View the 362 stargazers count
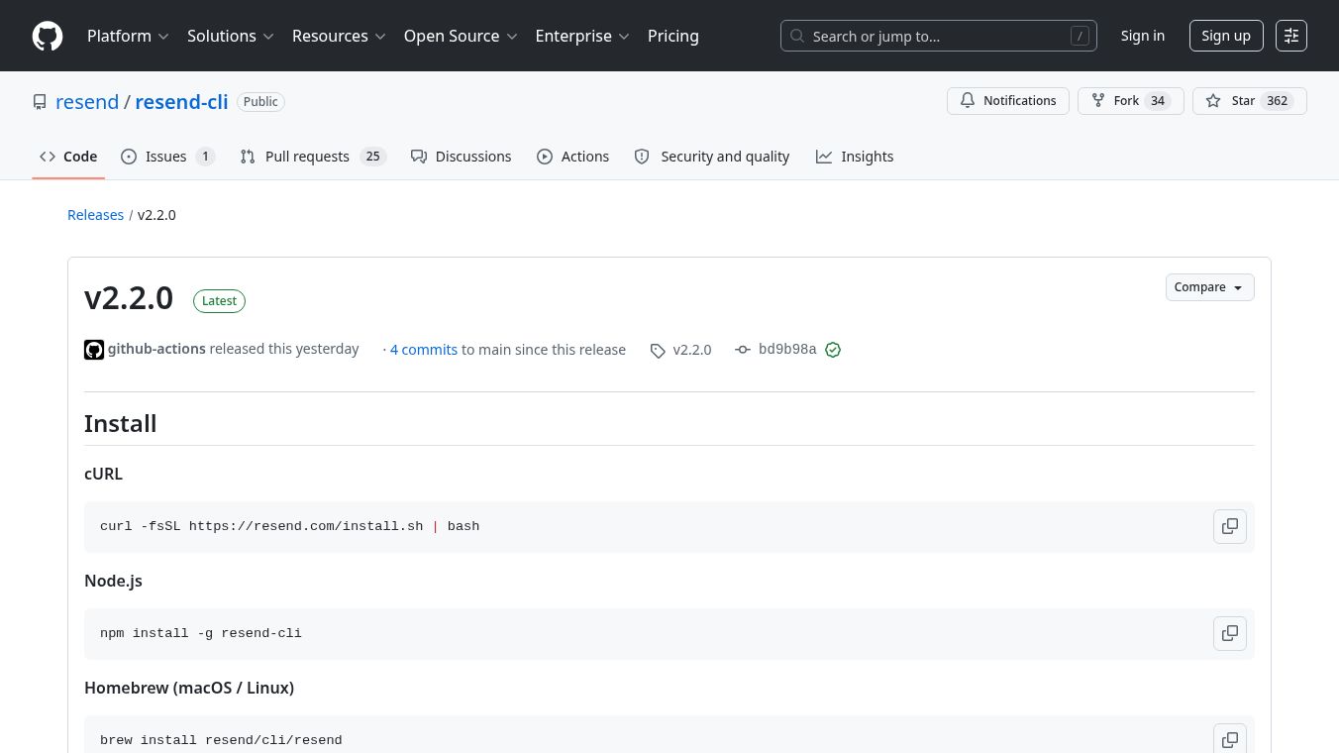 tap(1278, 101)
